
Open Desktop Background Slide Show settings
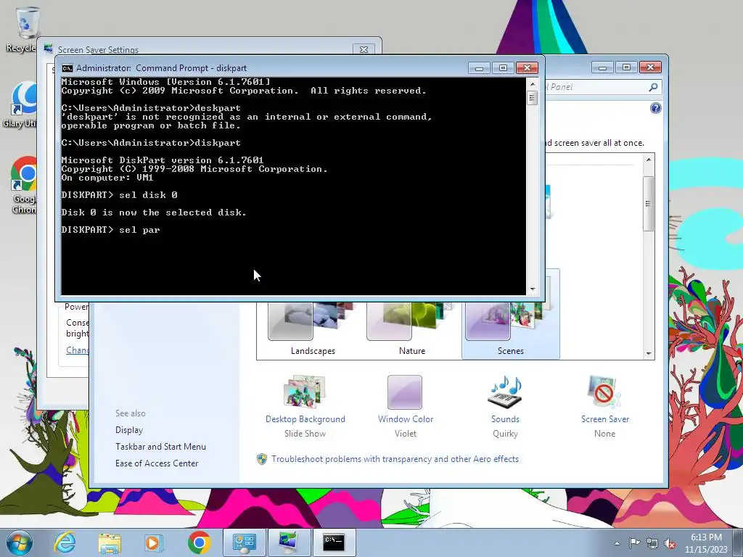305,406
